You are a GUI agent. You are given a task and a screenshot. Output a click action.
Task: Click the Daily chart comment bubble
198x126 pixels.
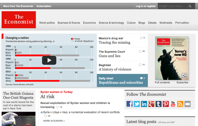pos(141,78)
